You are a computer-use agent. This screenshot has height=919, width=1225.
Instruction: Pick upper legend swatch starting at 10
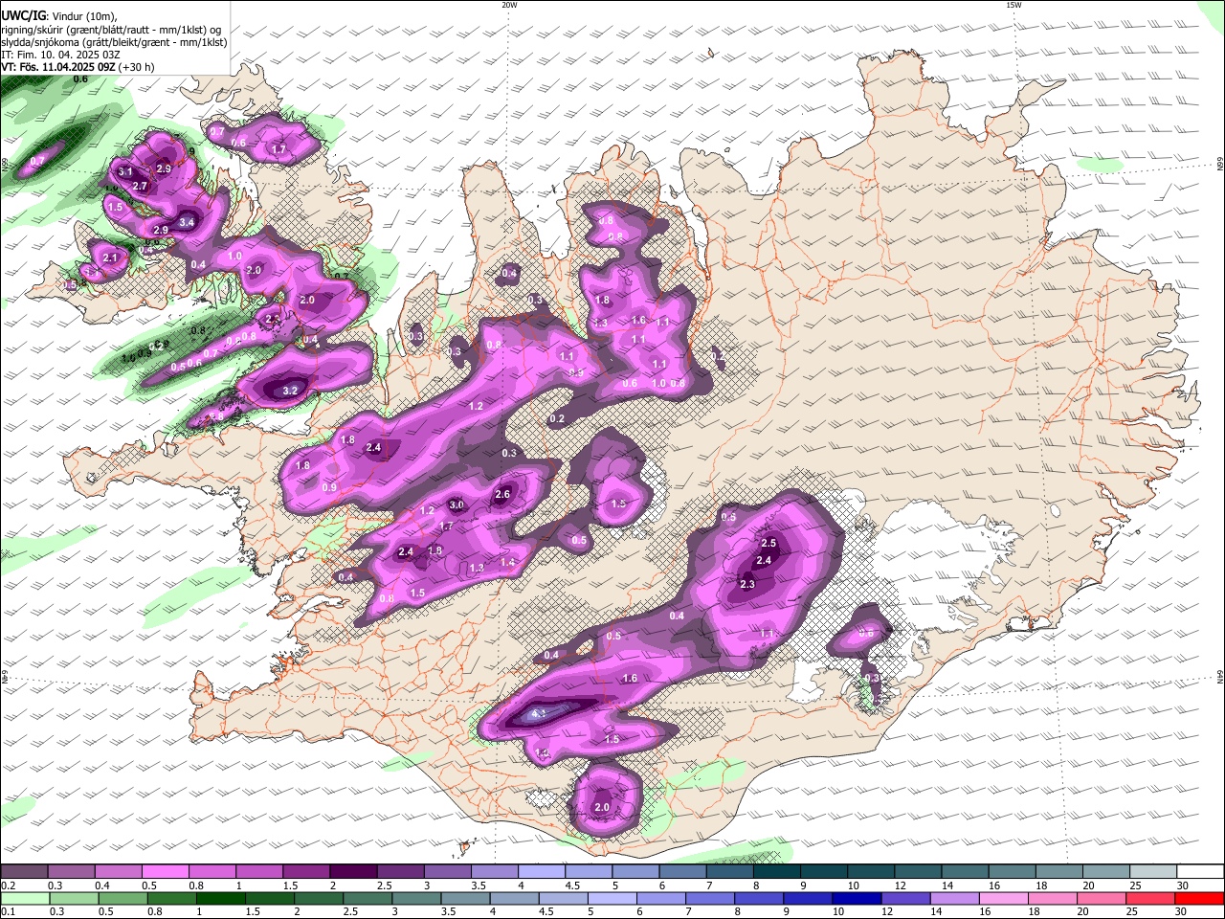tap(870, 871)
